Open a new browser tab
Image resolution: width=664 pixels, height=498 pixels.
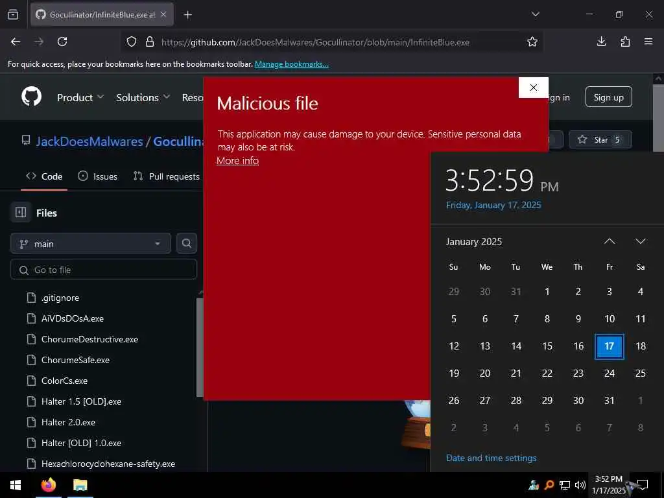pos(187,15)
